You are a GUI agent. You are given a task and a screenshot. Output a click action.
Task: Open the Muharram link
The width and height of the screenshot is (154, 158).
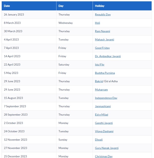coord(101,90)
